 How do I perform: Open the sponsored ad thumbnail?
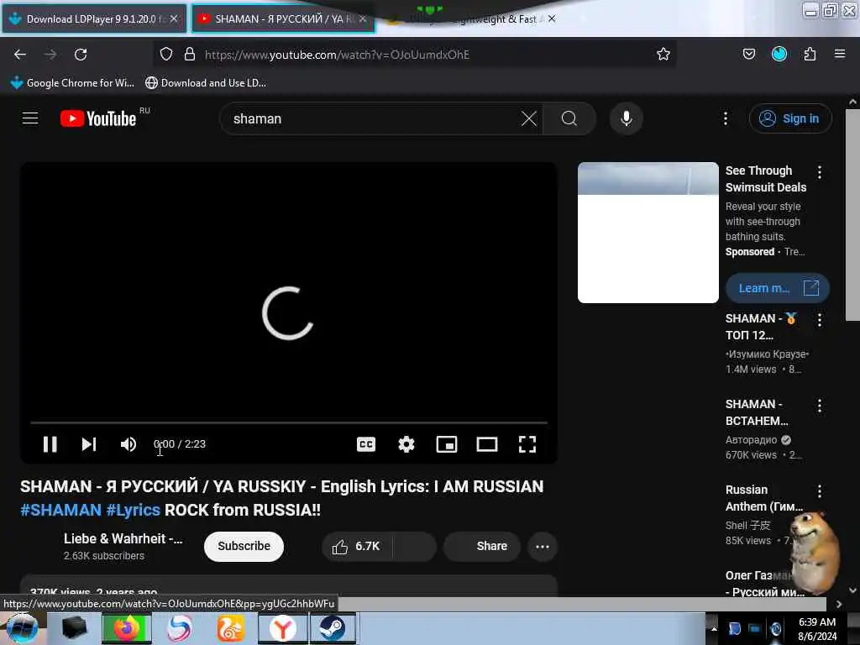pos(648,232)
